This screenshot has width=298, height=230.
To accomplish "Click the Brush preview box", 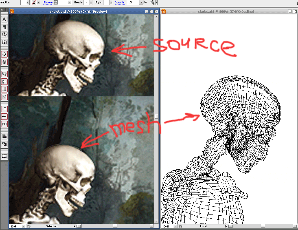I will [x=86, y=3].
